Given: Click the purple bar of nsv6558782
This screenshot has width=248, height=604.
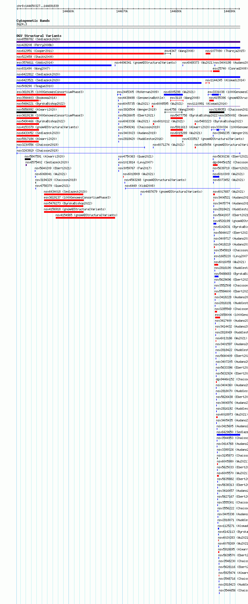Looking at the screenshot, I should (128, 42).
